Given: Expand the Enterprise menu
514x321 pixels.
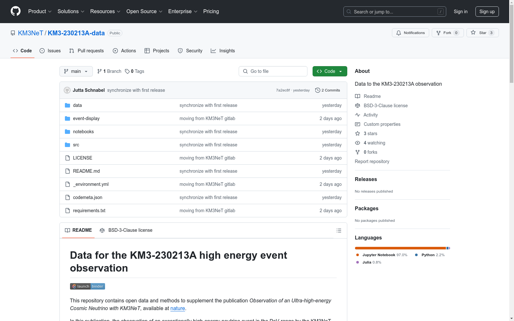Looking at the screenshot, I should tap(183, 11).
